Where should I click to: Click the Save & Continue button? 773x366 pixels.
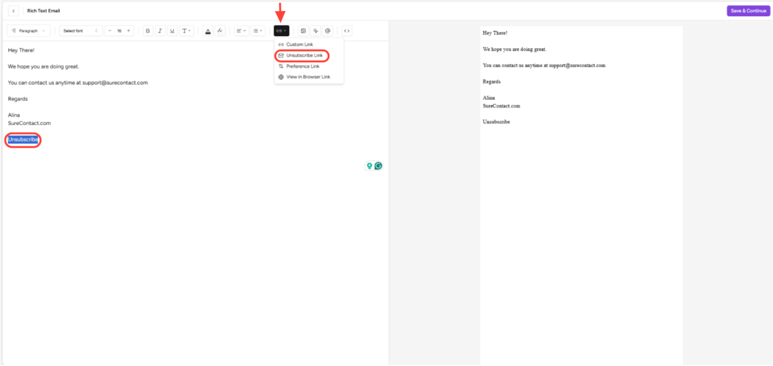(749, 11)
